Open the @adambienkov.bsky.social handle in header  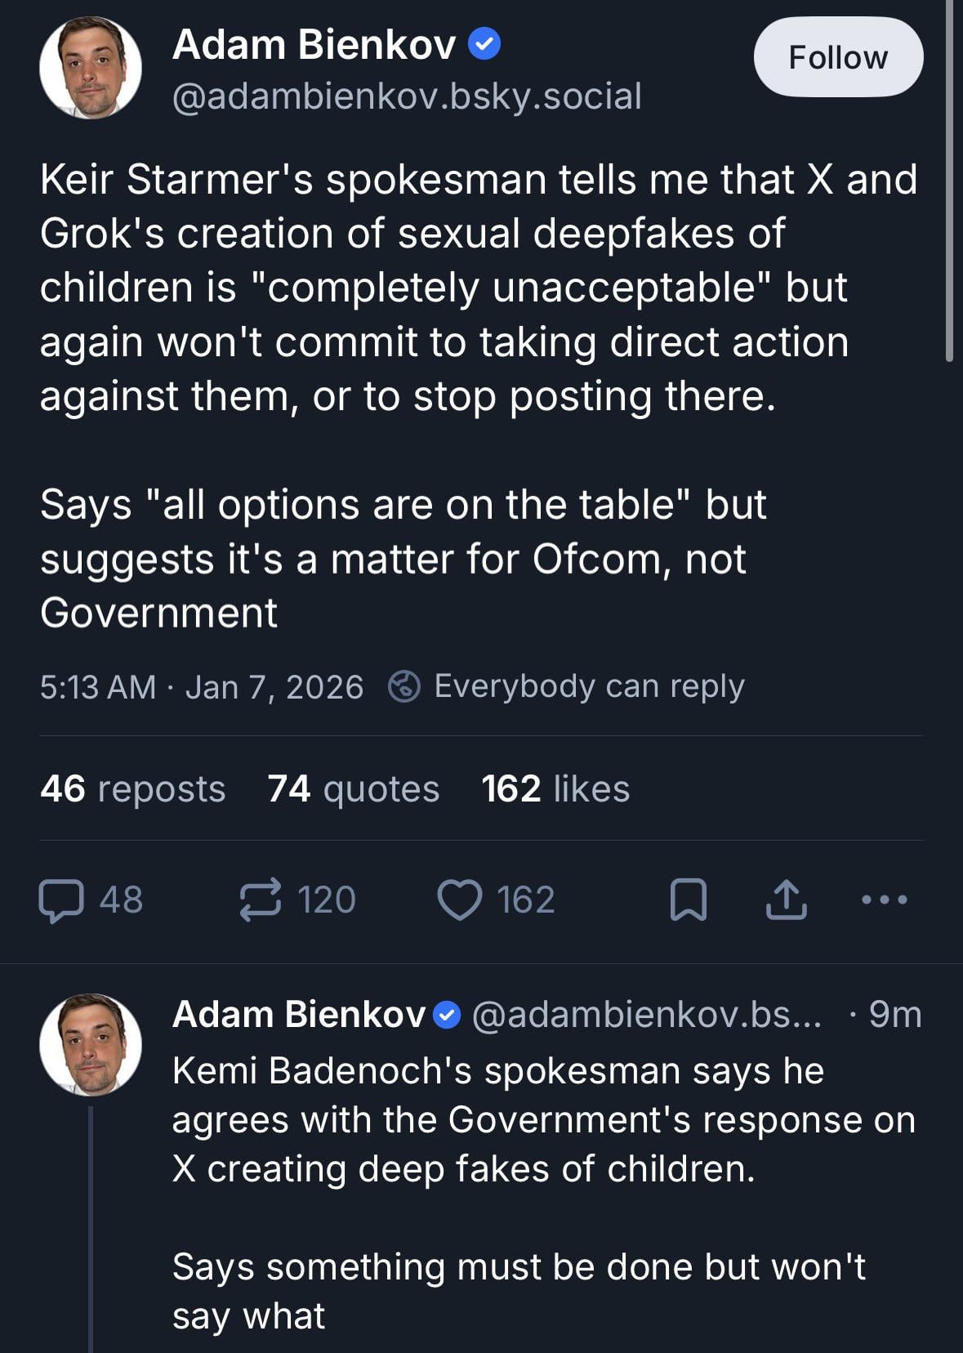coord(407,96)
